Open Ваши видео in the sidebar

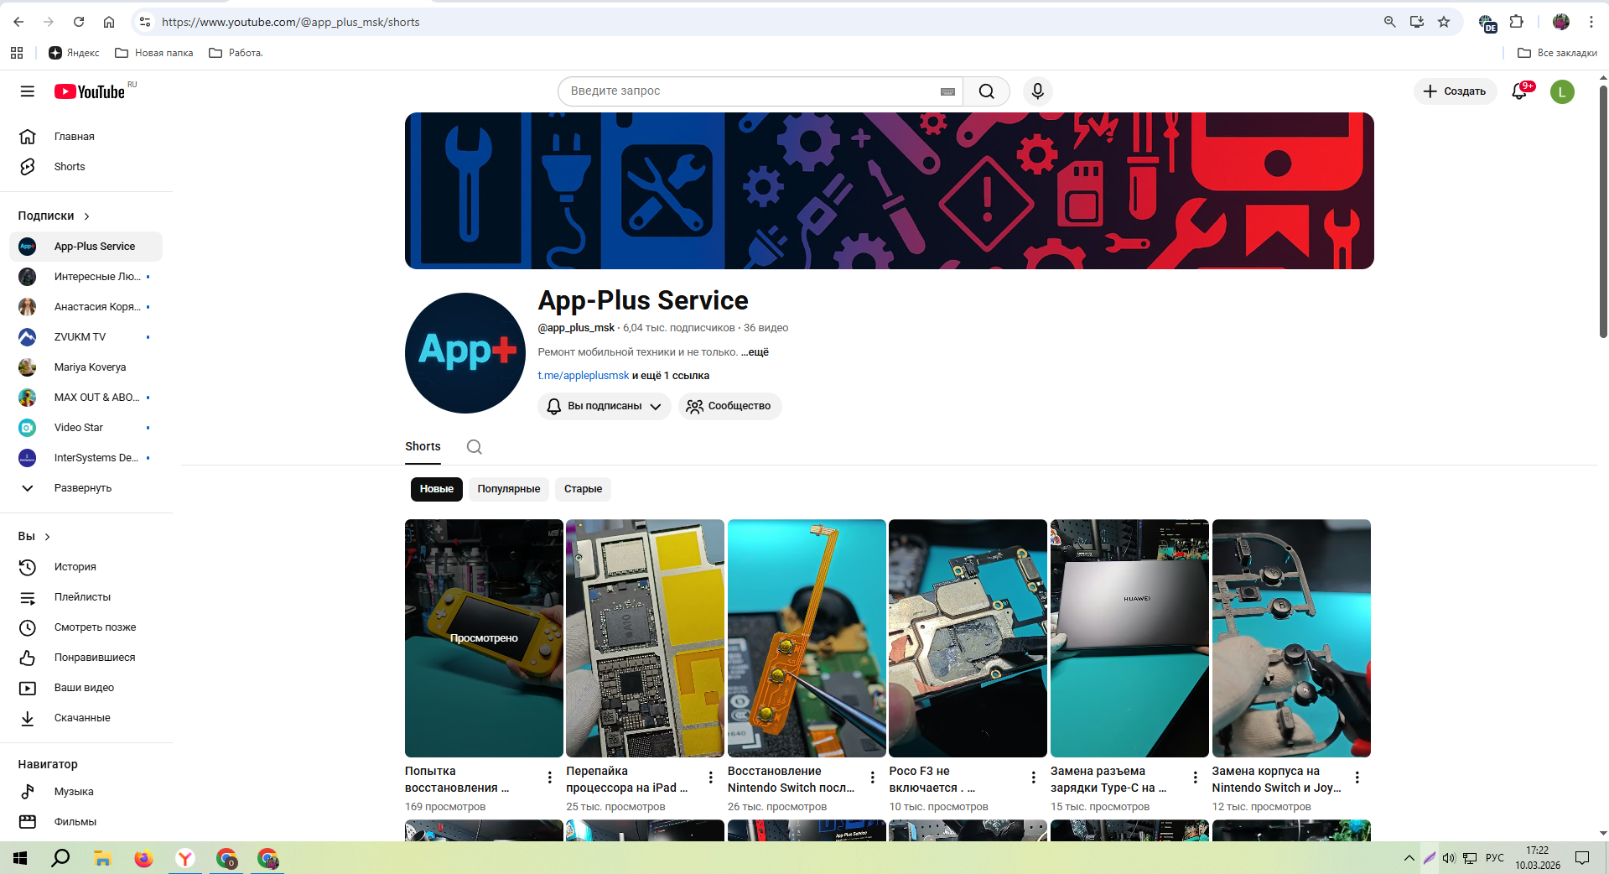[86, 688]
